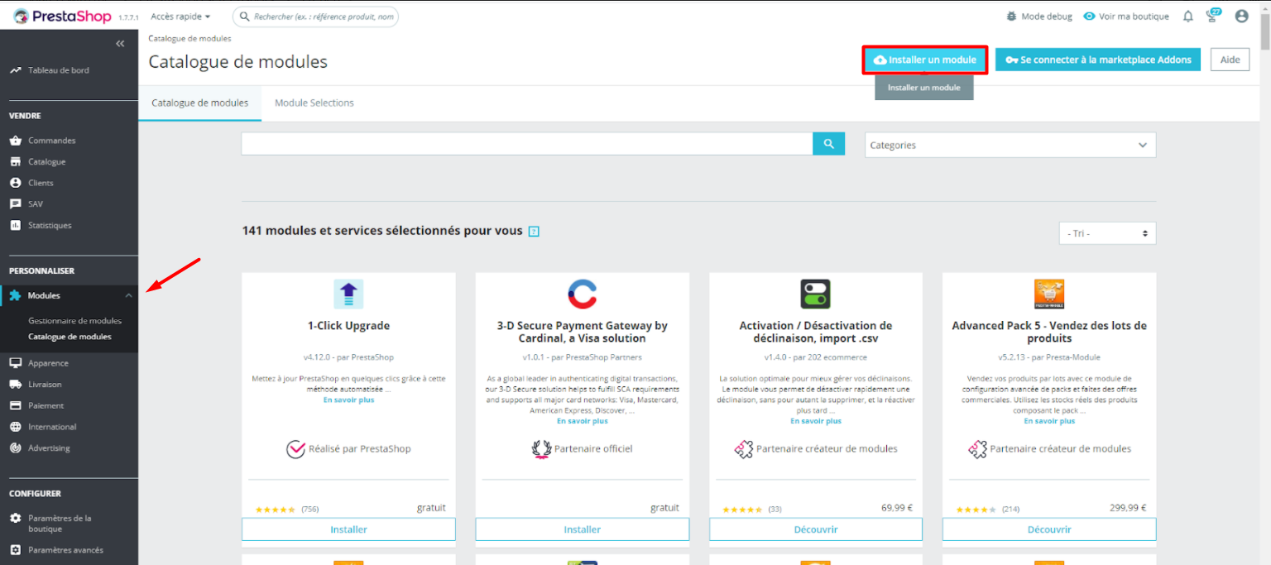This screenshot has width=1271, height=565.
Task: Click En savoir plus under Advanced Pack 5
Action: (x=1049, y=421)
